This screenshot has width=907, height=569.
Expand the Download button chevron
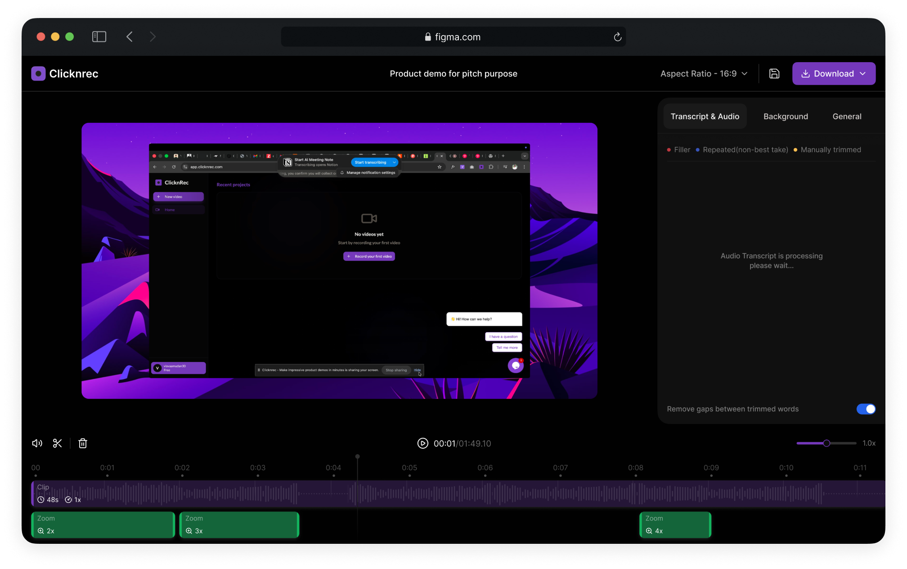(863, 74)
